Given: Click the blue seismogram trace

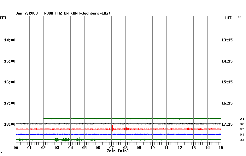Looking at the screenshot, I should pyautogui.click(x=119, y=134).
